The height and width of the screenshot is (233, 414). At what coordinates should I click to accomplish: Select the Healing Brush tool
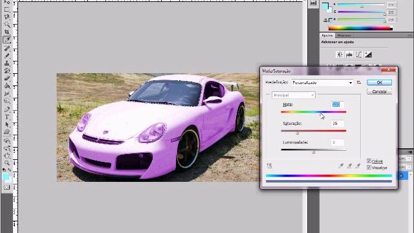click(x=7, y=48)
